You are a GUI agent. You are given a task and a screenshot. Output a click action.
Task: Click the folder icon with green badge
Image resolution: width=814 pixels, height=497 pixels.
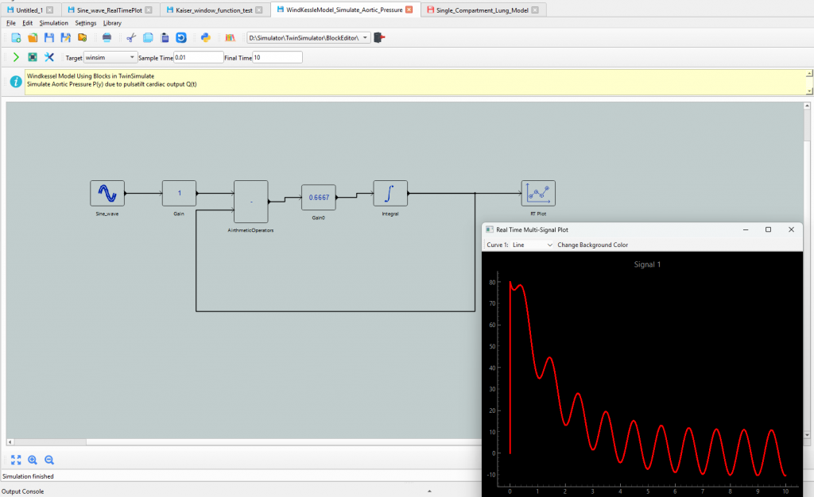pyautogui.click(x=82, y=38)
